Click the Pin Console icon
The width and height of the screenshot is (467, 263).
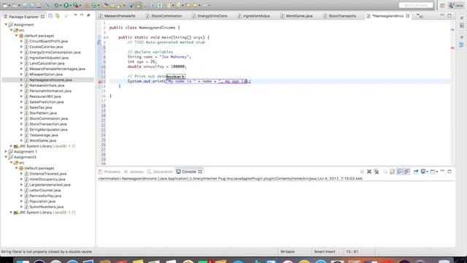coord(415,172)
